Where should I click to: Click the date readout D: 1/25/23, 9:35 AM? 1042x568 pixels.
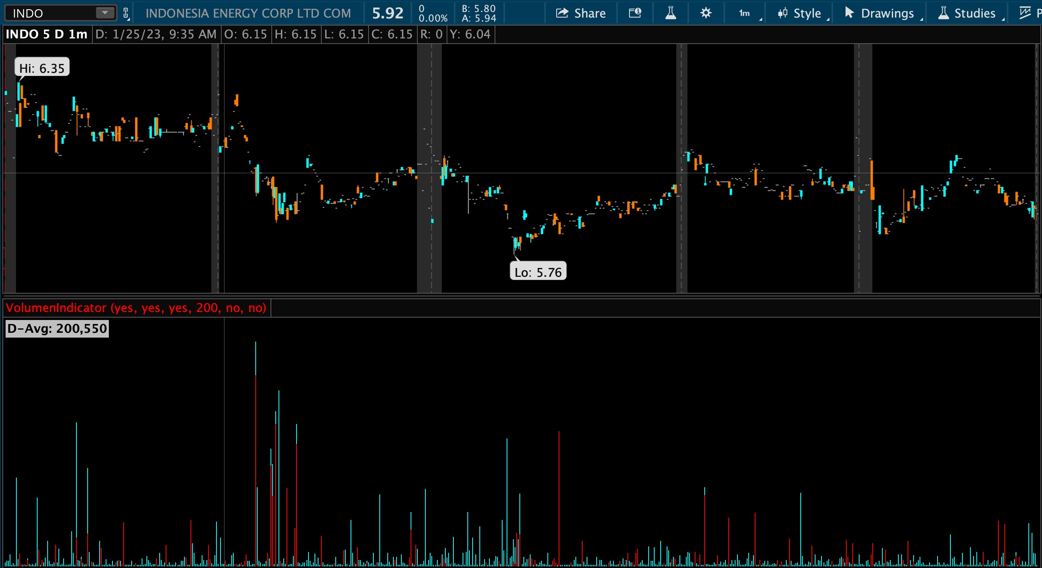click(156, 34)
